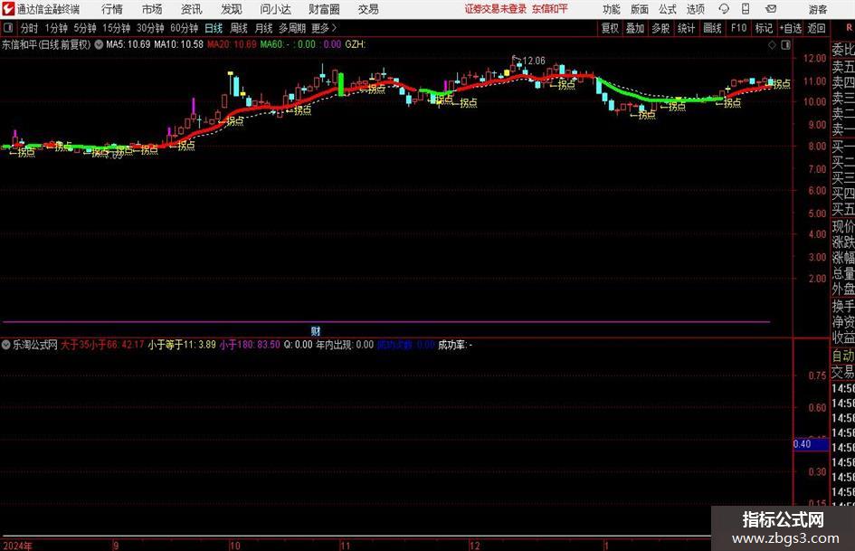Screen dimensions: 855x551
Task: Toggle the left panel icon beside 分时
Action: click(8, 28)
